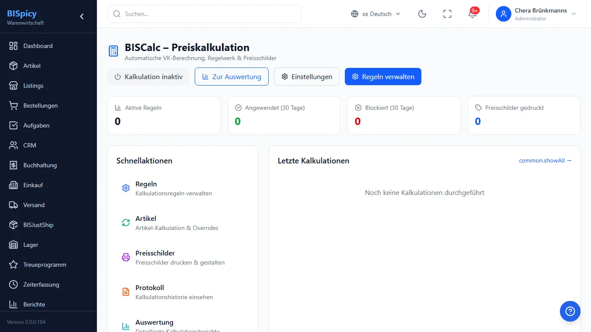This screenshot has height=332, width=591.
Task: Open the Buchhaltung menu item
Action: [48, 165]
